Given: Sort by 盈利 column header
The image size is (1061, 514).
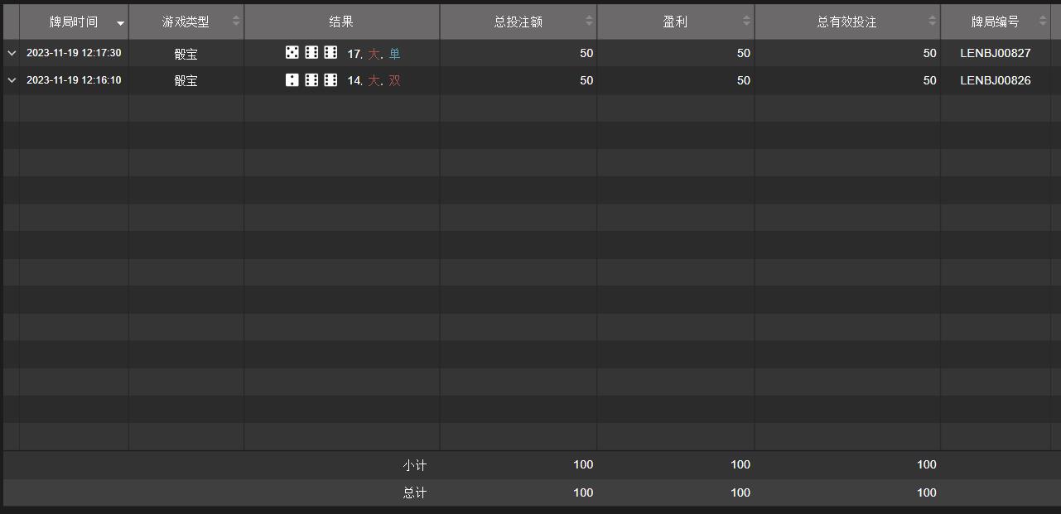Looking at the screenshot, I should [x=676, y=22].
